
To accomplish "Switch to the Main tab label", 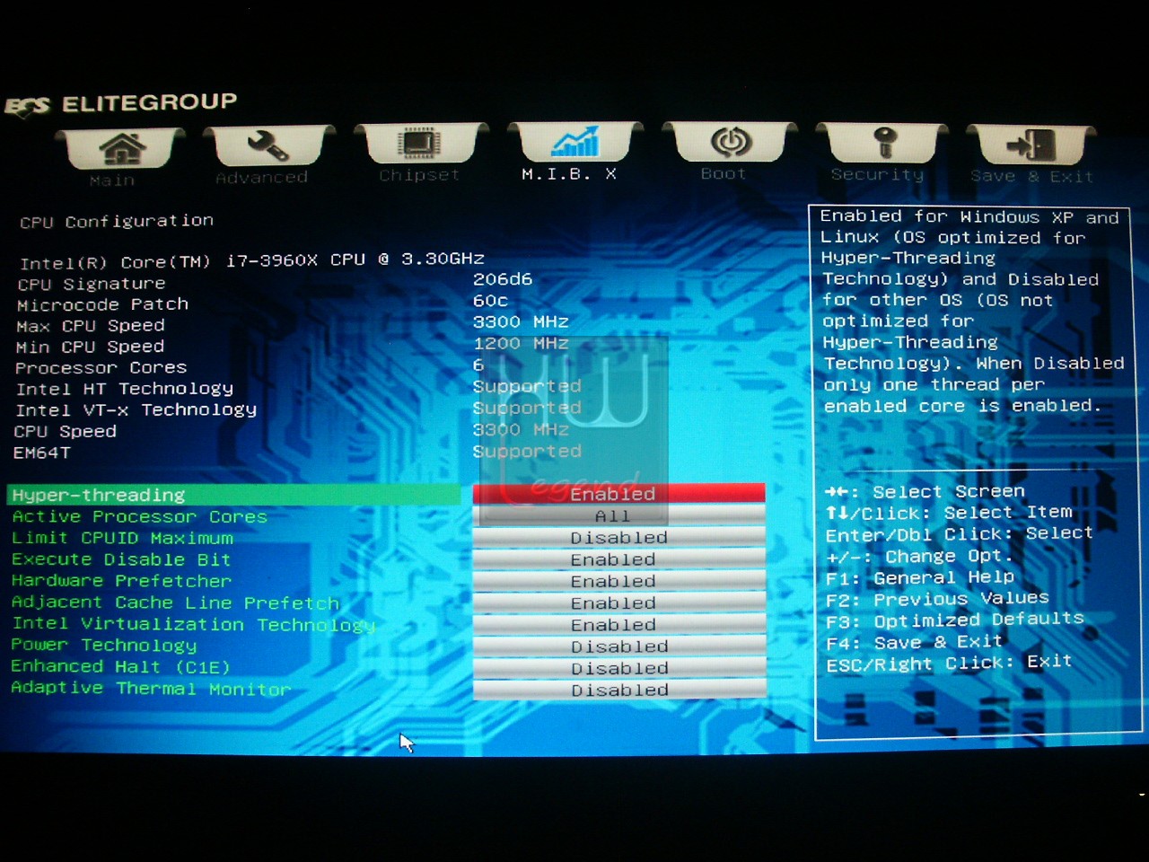I will click(112, 180).
